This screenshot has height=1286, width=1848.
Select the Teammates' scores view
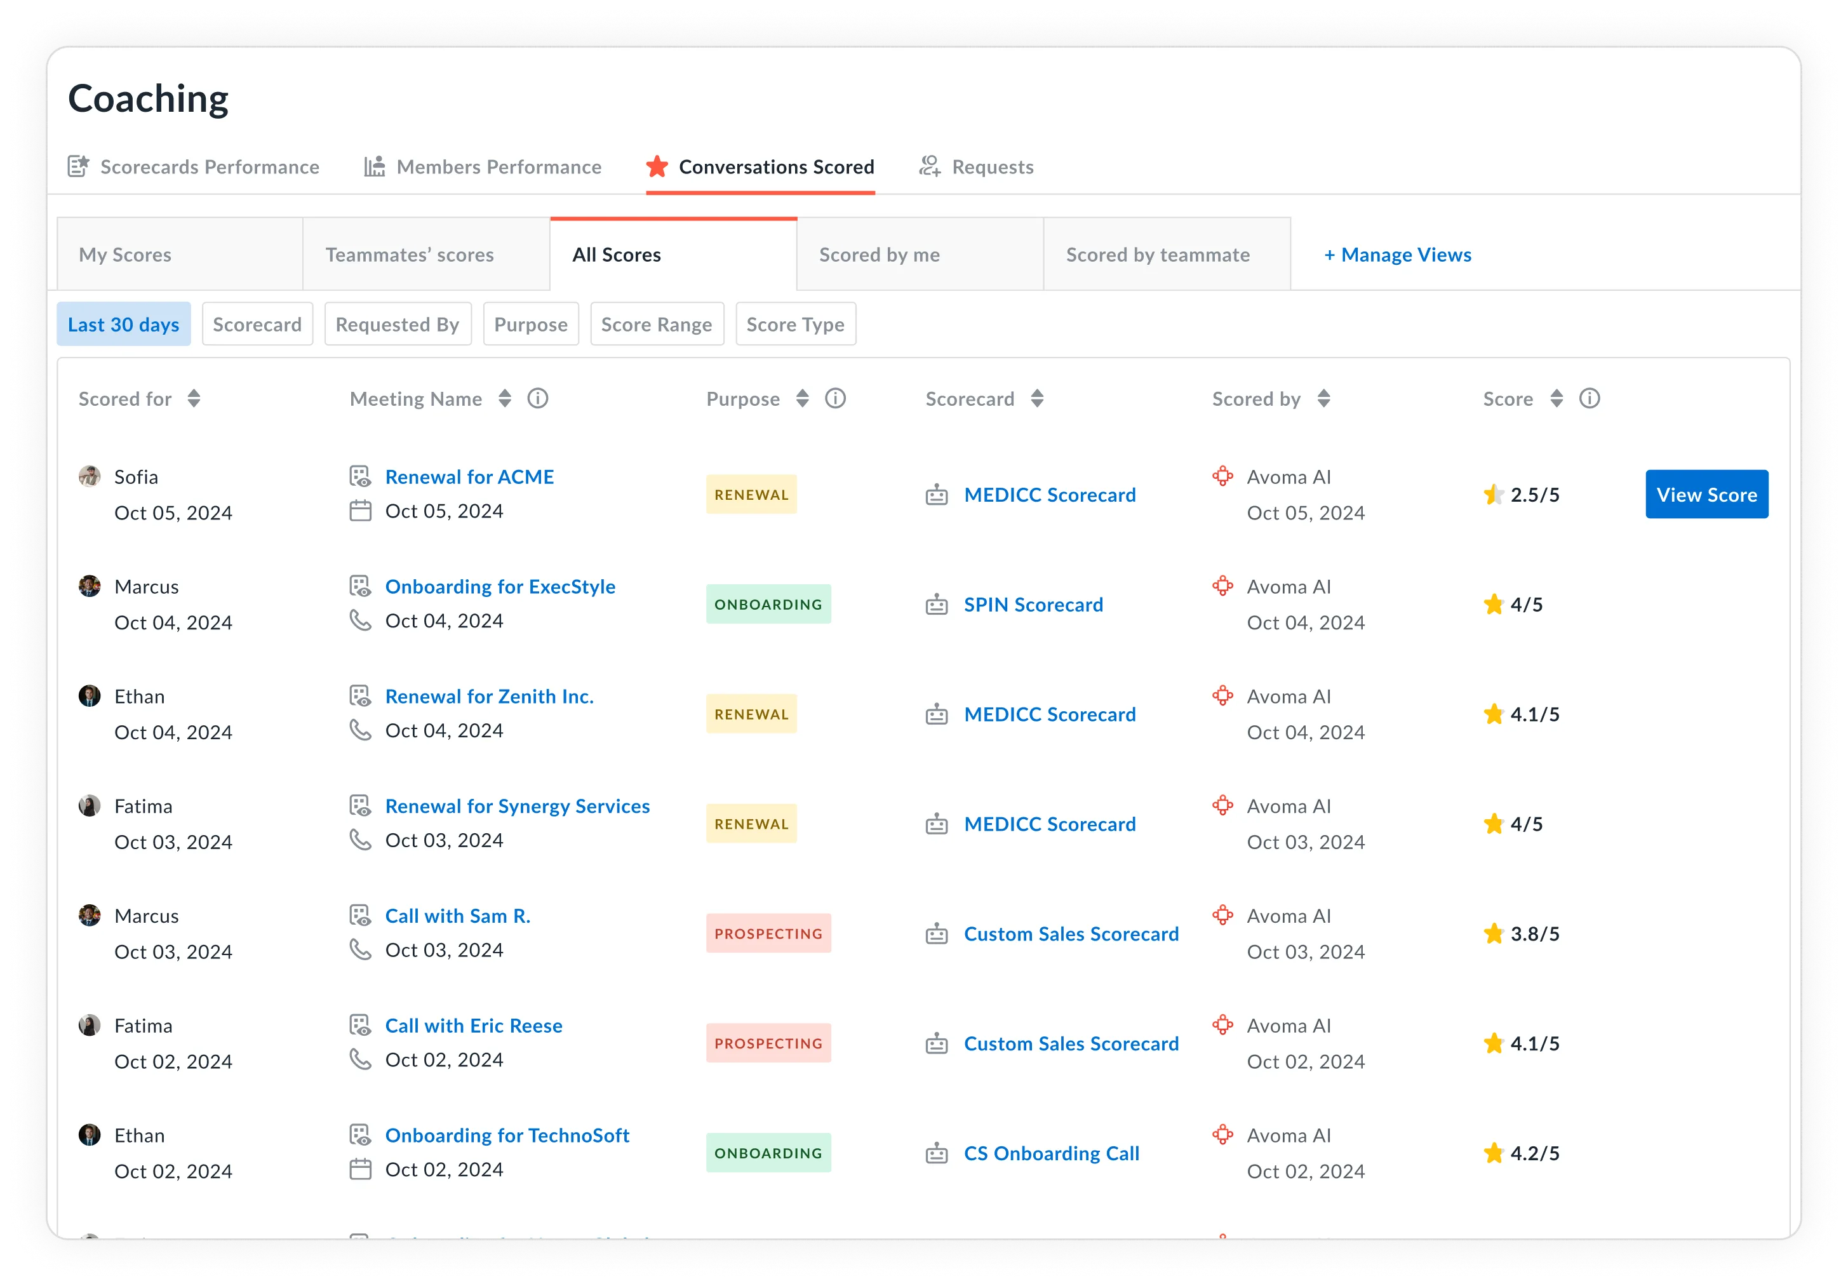click(x=427, y=254)
